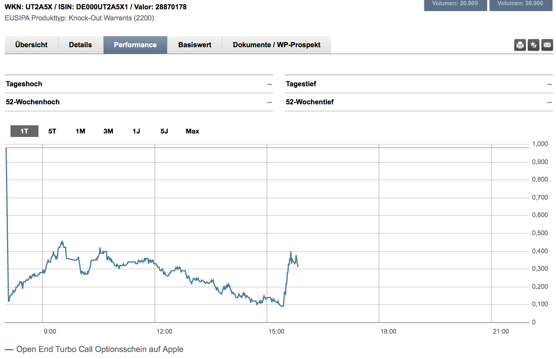The image size is (556, 359).
Task: Show the 3M chart period
Action: tap(108, 131)
